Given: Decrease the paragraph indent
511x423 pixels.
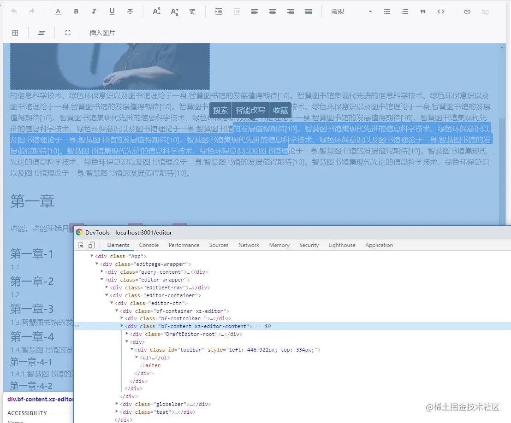Looking at the screenshot, I should pos(237,12).
